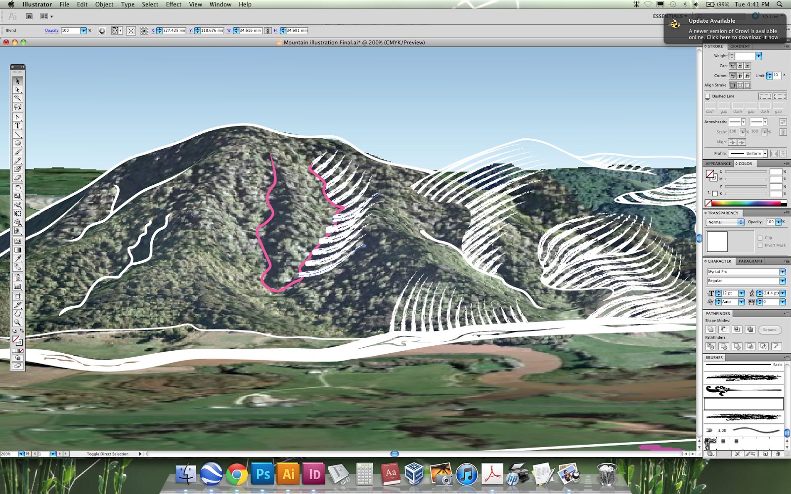791x494 pixels.
Task: Click the X position input field
Action: (174, 31)
